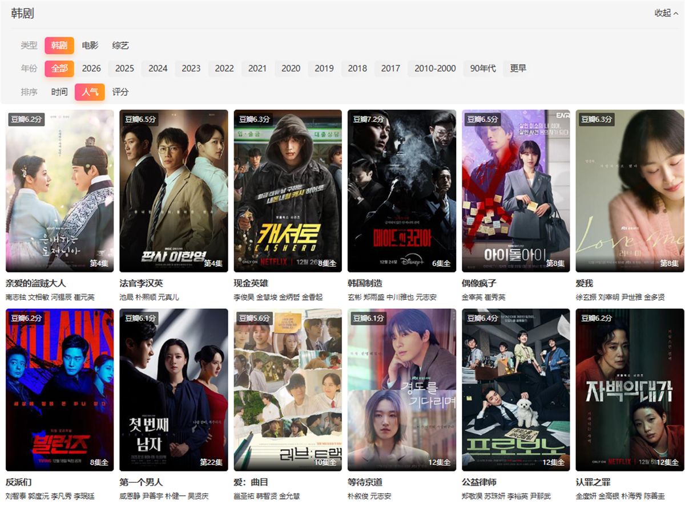The width and height of the screenshot is (685, 505).
Task: Click the 认罪之罪 poster image
Action: [x=630, y=390]
